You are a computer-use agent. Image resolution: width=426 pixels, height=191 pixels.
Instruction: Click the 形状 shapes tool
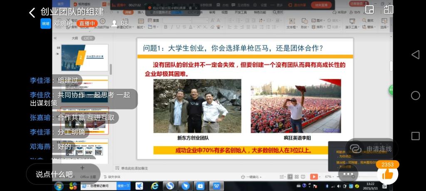(304, 24)
